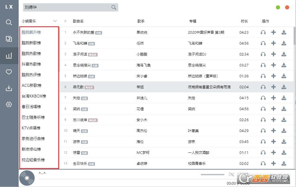Download the song 浪子闲话
Viewport: 296px width, 187px height.
point(284,54)
